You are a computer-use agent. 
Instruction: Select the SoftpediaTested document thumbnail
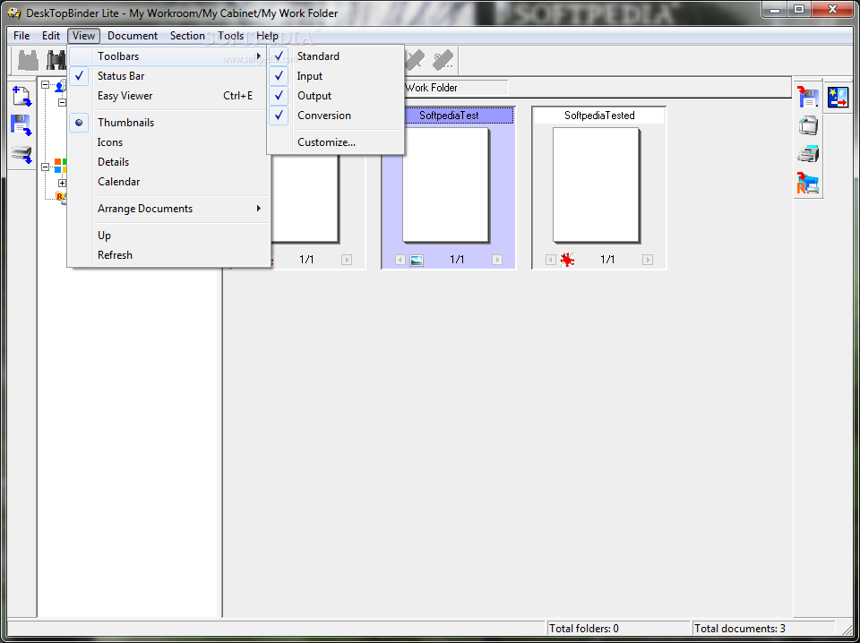[x=596, y=185]
